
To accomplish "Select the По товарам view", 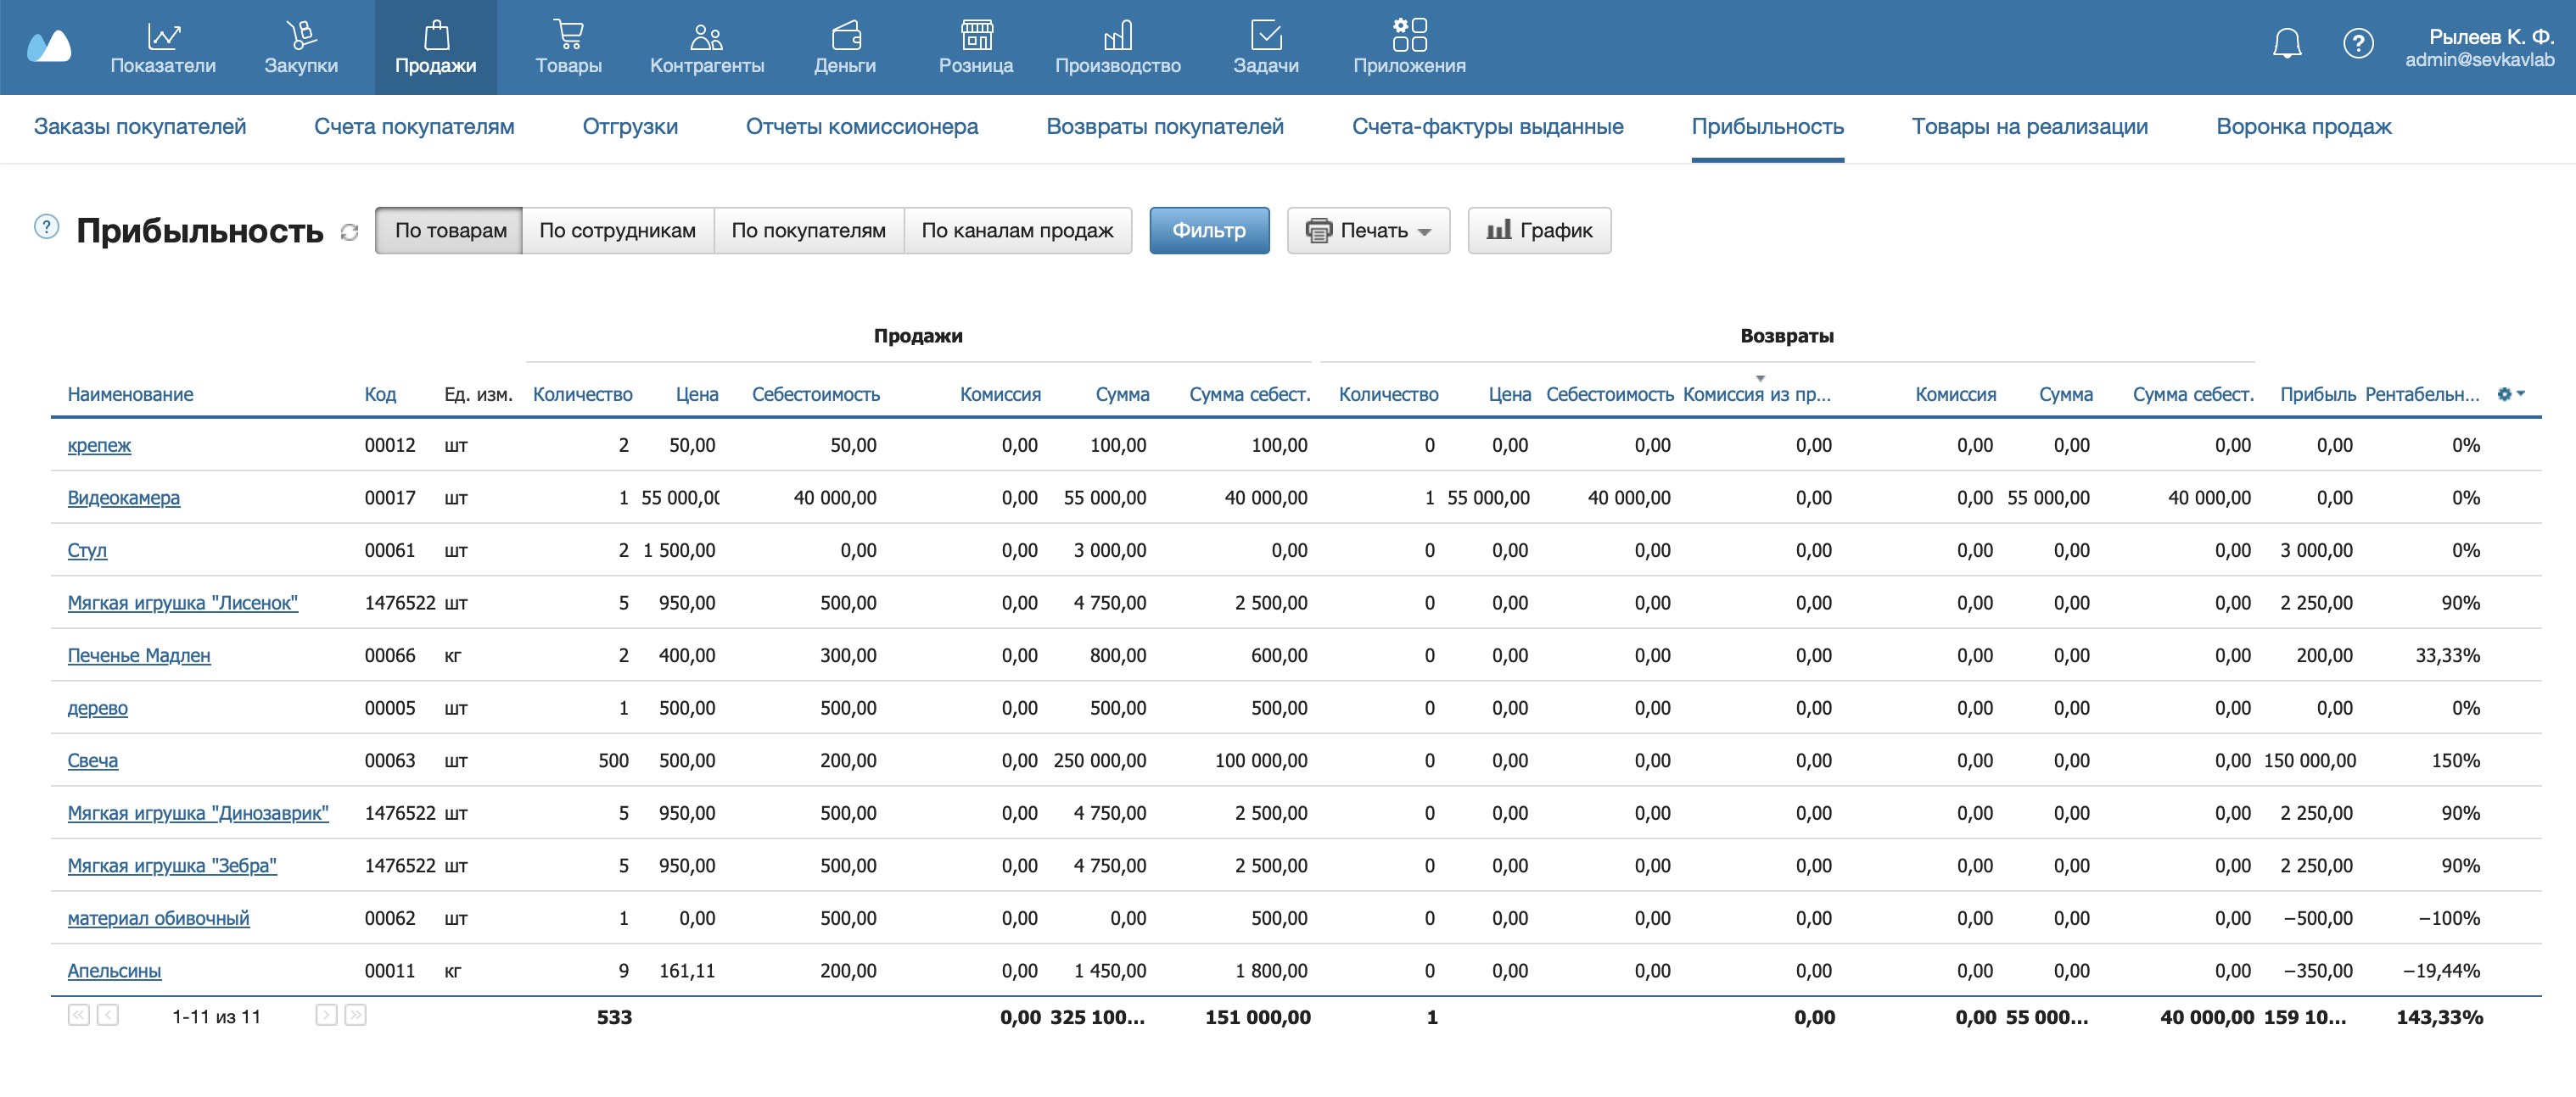I will coord(449,230).
